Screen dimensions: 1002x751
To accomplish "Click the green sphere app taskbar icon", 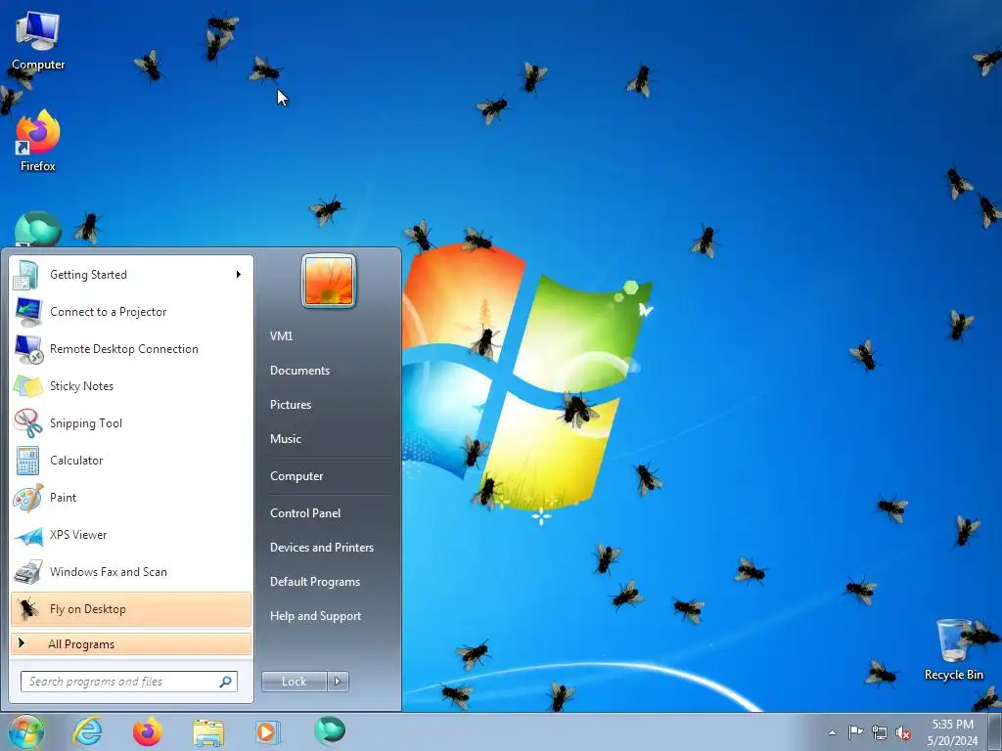I will point(330,729).
